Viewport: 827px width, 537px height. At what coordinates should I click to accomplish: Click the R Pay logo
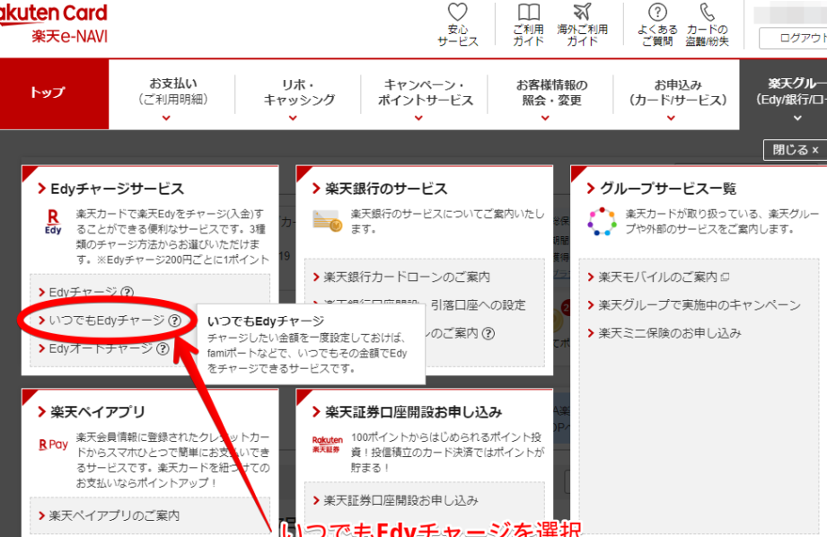tap(53, 445)
